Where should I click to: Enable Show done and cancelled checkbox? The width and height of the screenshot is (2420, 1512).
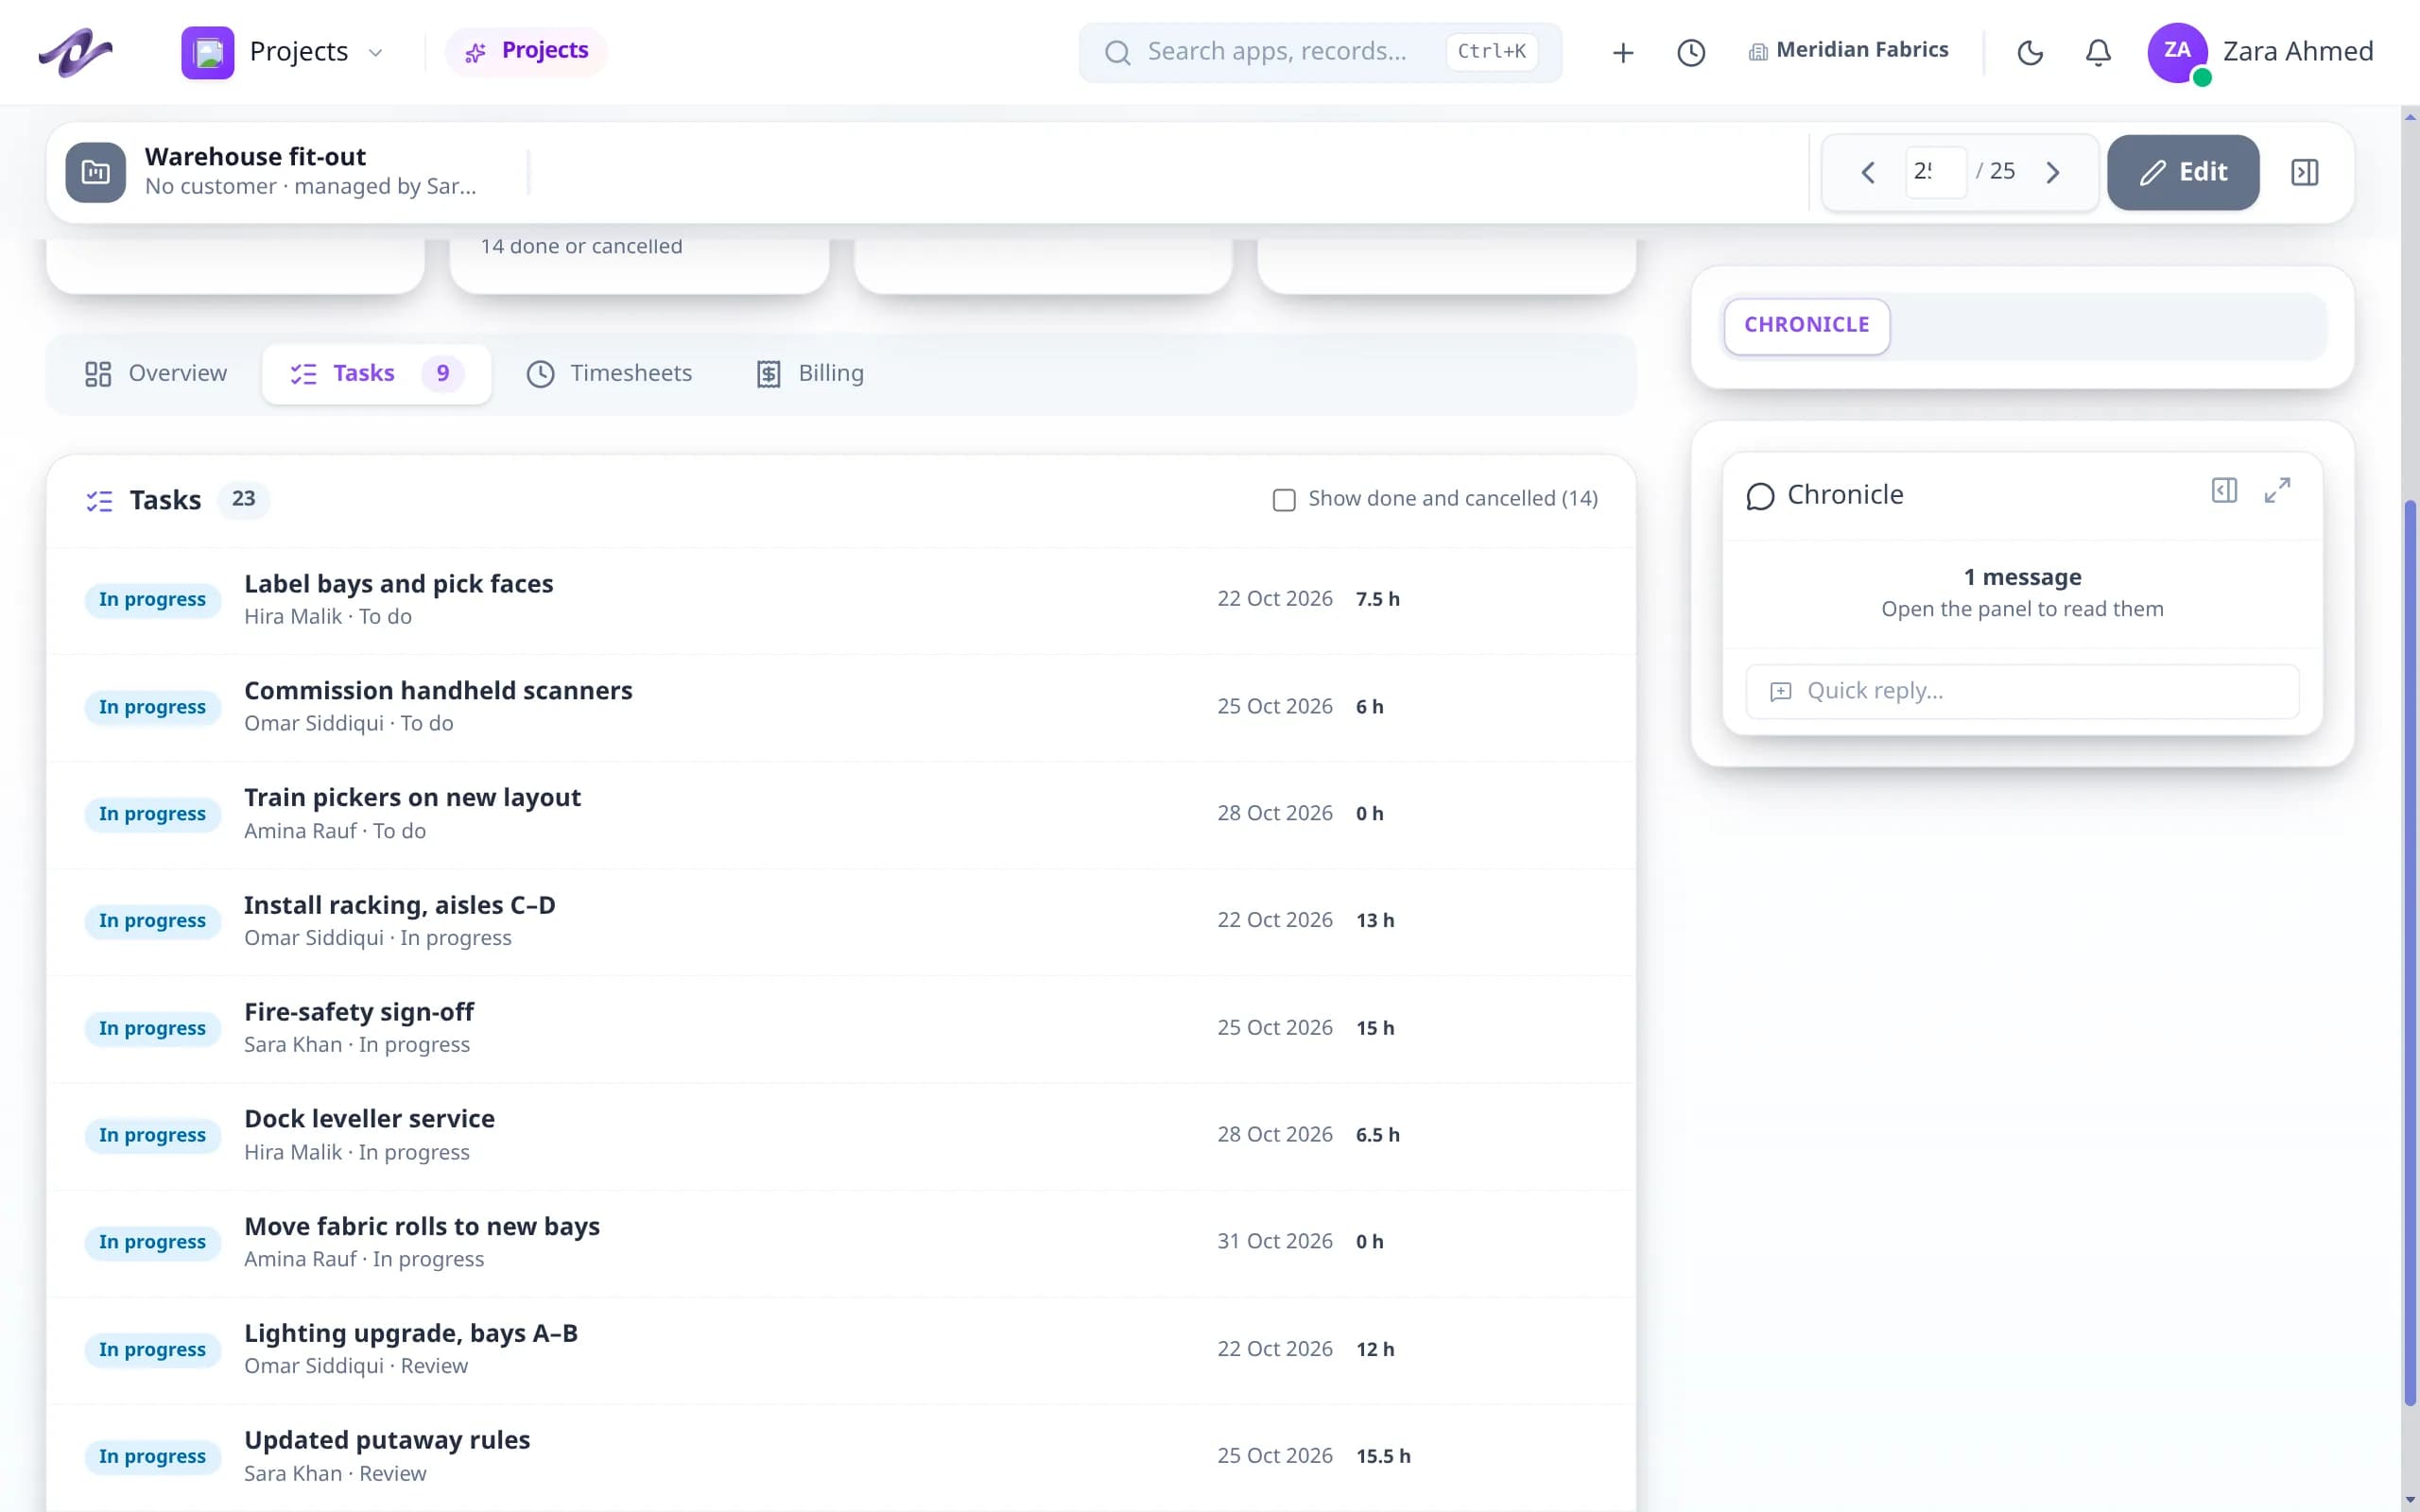click(1284, 499)
